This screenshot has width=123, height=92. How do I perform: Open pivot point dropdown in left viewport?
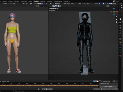coord(11,4)
